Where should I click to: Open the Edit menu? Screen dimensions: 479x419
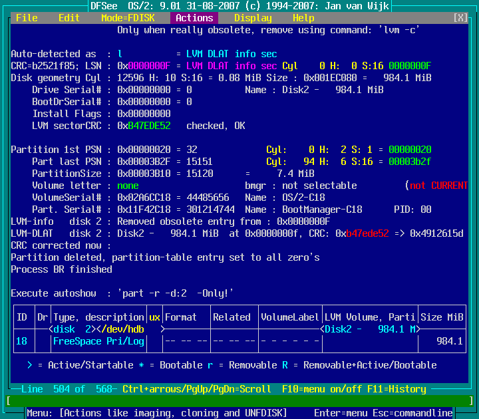[x=69, y=18]
